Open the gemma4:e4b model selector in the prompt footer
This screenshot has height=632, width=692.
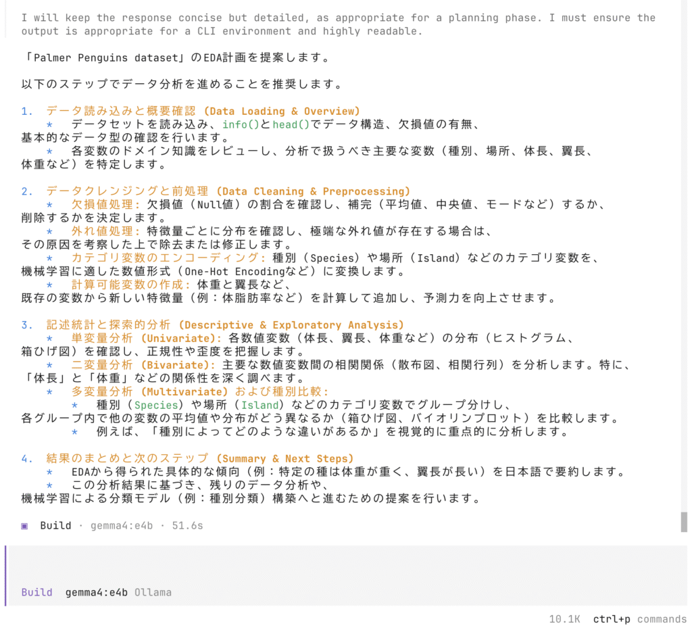pos(97,592)
